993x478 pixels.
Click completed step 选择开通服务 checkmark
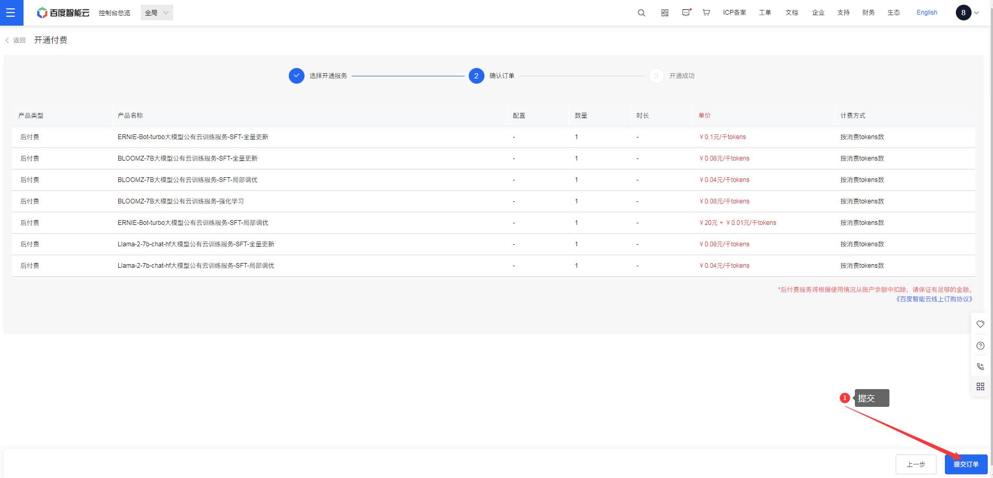[297, 76]
